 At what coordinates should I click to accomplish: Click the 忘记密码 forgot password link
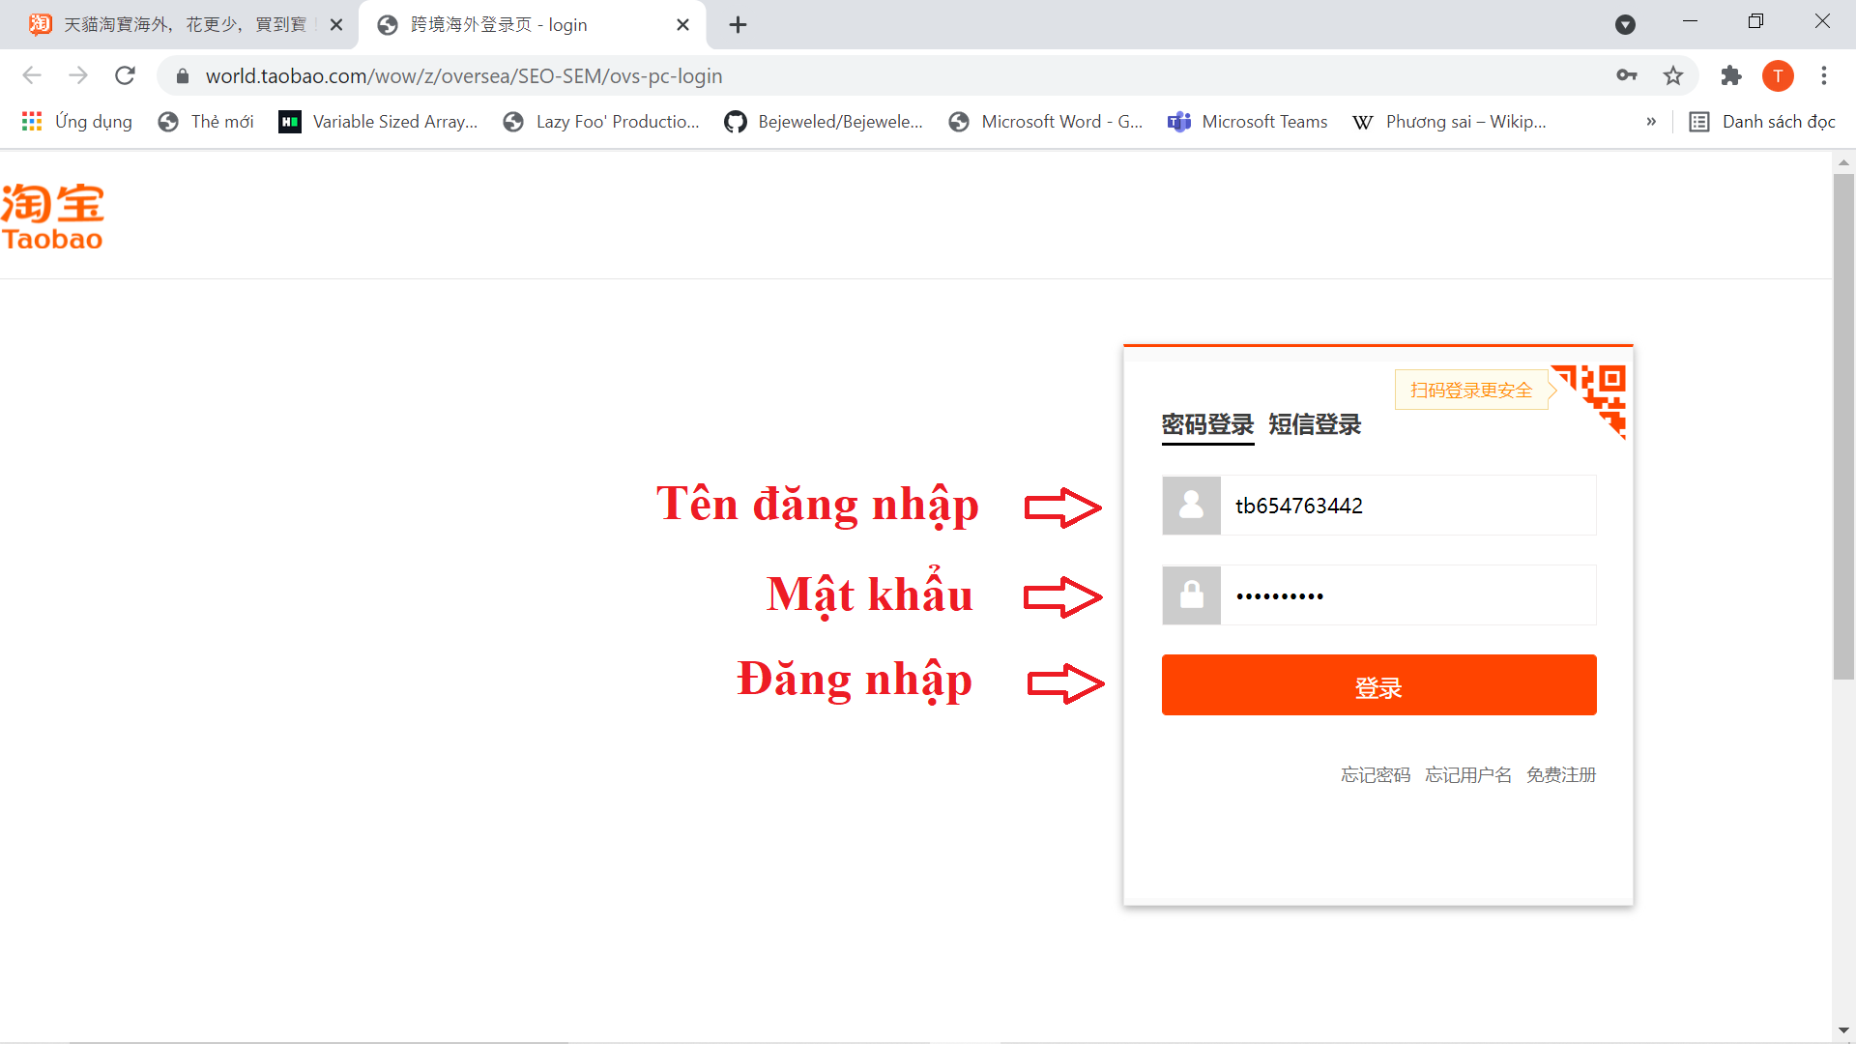[1376, 775]
